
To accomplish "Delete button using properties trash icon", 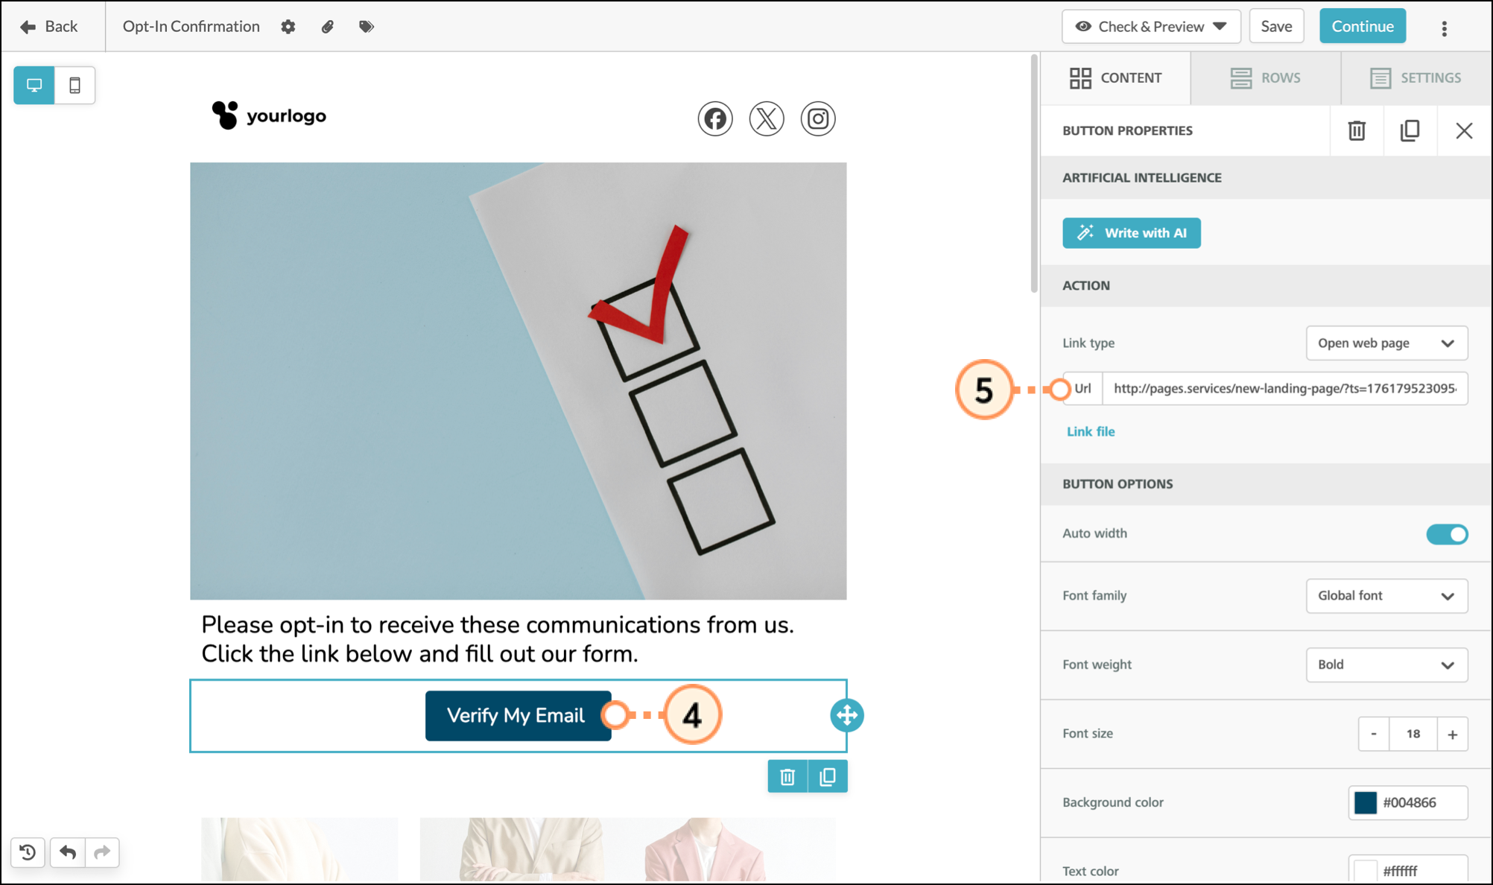I will click(1357, 131).
